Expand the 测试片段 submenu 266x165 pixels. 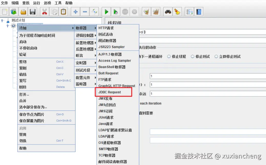click(x=86, y=70)
